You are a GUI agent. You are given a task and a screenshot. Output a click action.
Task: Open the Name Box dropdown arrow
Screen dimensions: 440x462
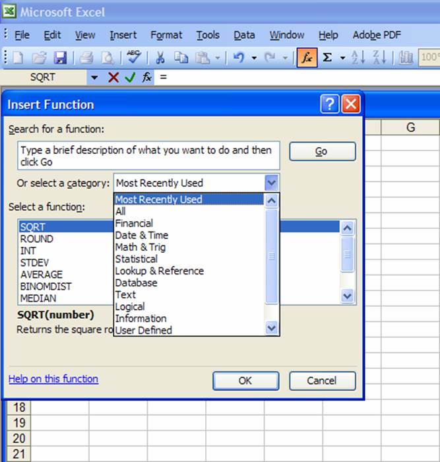[x=94, y=77]
